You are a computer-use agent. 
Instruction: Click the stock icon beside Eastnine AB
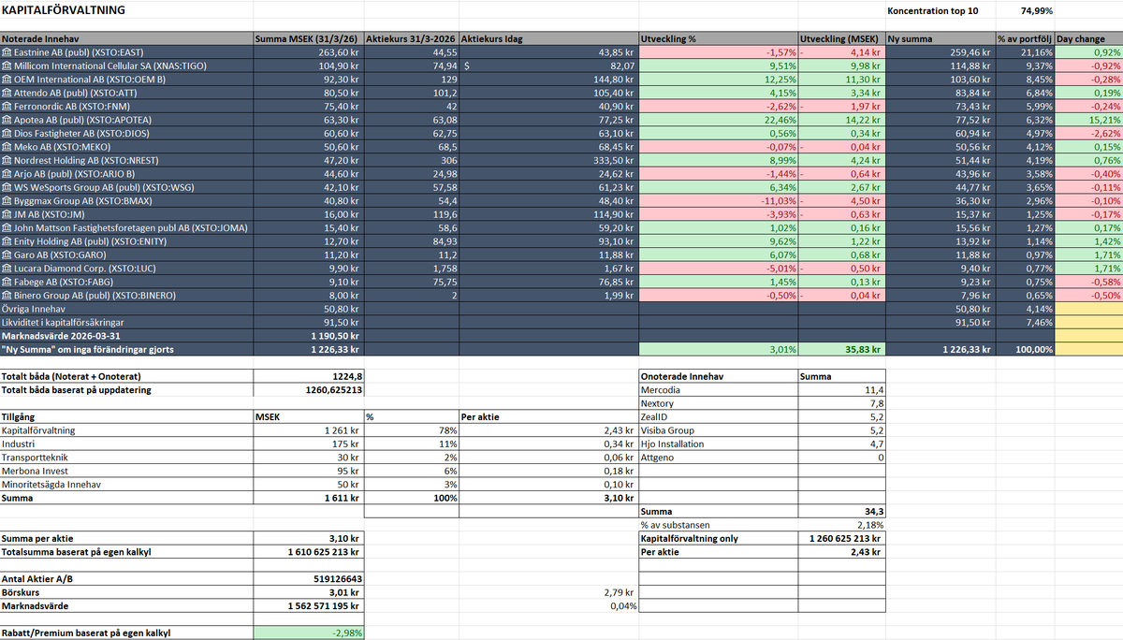[x=7, y=52]
